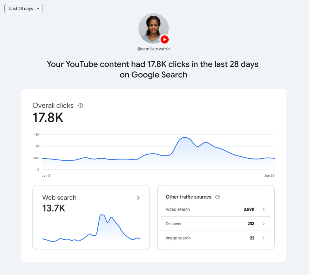Click the @camille.c.walsh handle
This screenshot has width=309, height=275.
pos(153,49)
